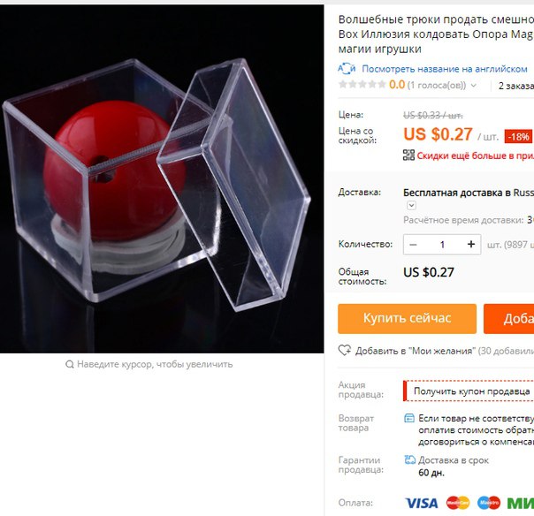The image size is (534, 516).
Task: Click the quantity input field
Action: click(x=442, y=245)
